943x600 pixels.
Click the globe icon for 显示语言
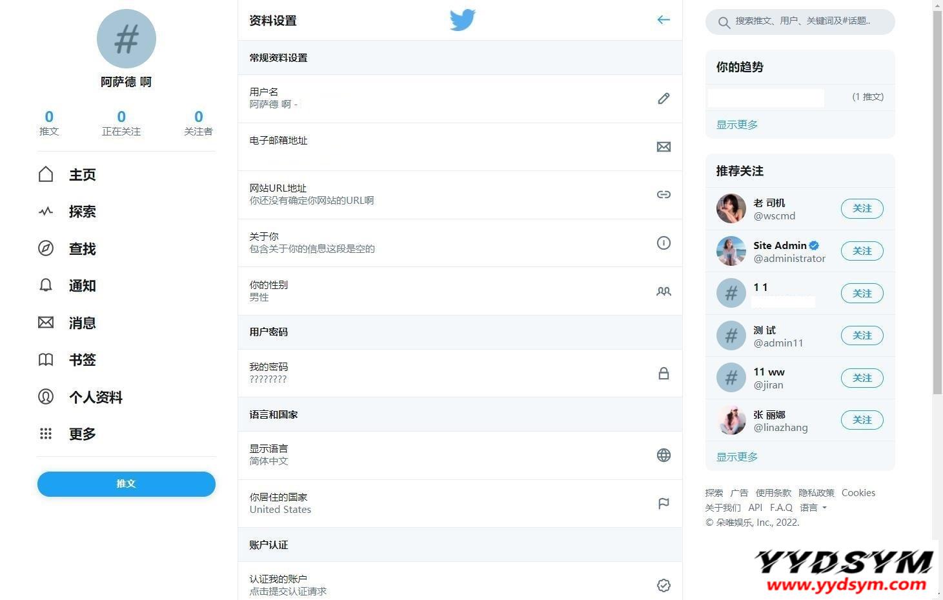tap(664, 455)
